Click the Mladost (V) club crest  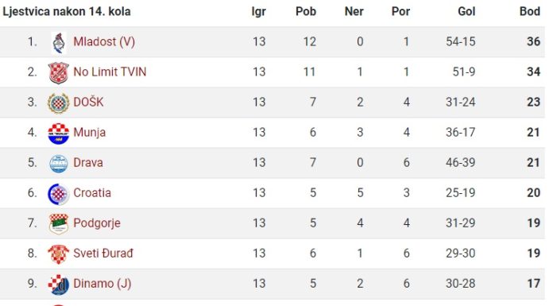[59, 42]
